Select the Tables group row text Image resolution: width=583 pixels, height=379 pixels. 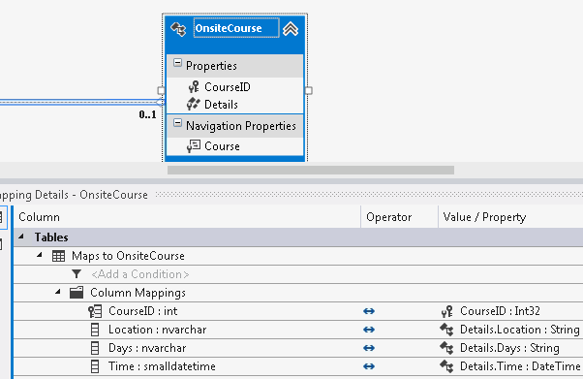coord(51,237)
